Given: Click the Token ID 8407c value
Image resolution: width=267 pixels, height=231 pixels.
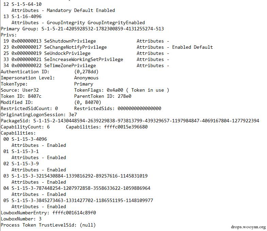Looking at the screenshot, I should point(35,96).
